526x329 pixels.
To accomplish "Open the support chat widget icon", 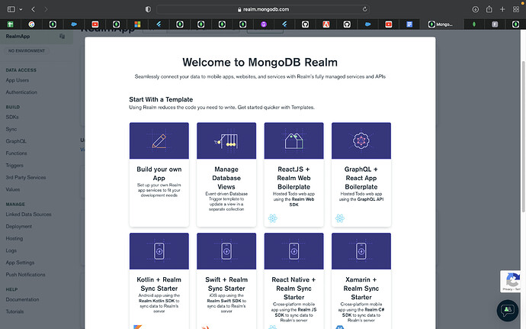I will (x=507, y=311).
